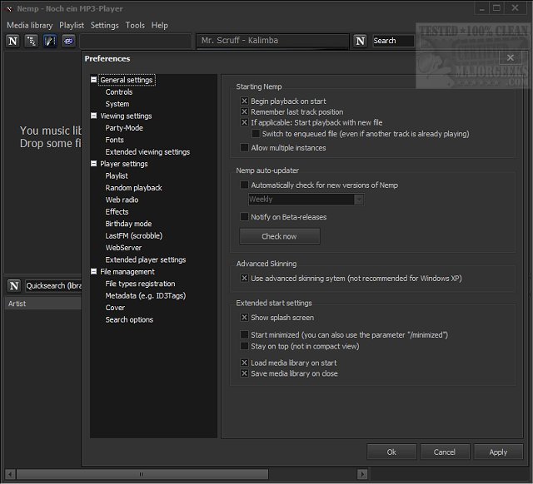533x484 pixels.
Task: Click the N button beside the Search field
Action: 361,41
